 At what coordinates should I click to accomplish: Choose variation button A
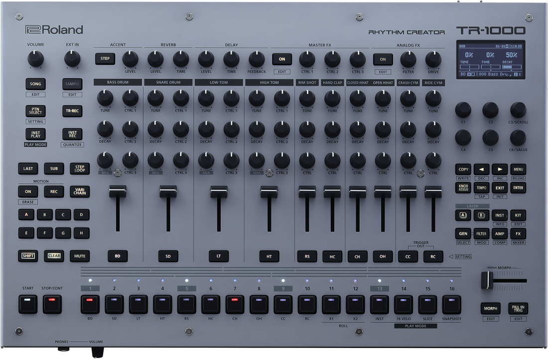(26, 215)
